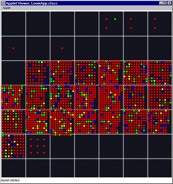Close the Applet Viewer window
The width and height of the screenshot is (173, 184).
(169, 3)
